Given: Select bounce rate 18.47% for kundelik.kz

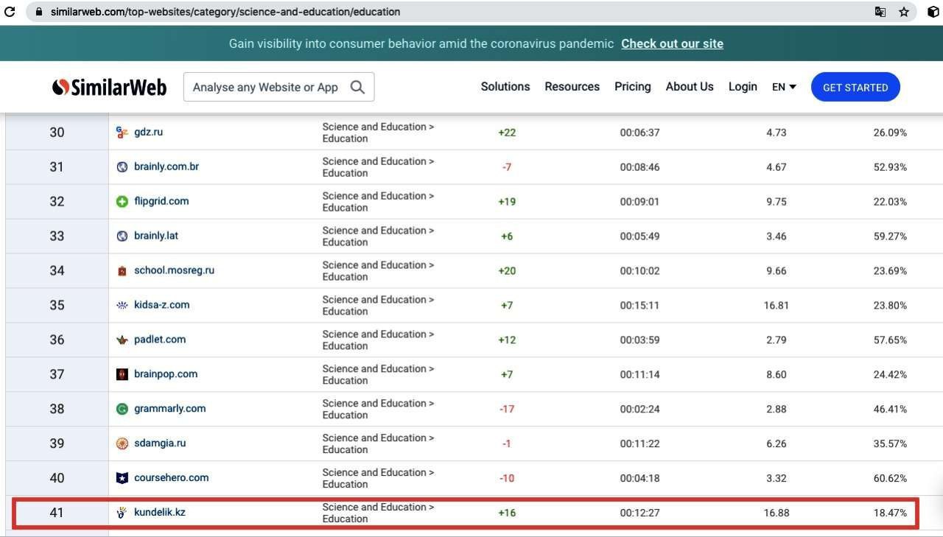Looking at the screenshot, I should (890, 513).
